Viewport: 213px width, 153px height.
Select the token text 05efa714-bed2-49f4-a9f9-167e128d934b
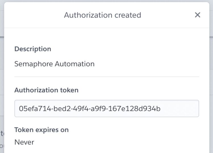(90, 109)
